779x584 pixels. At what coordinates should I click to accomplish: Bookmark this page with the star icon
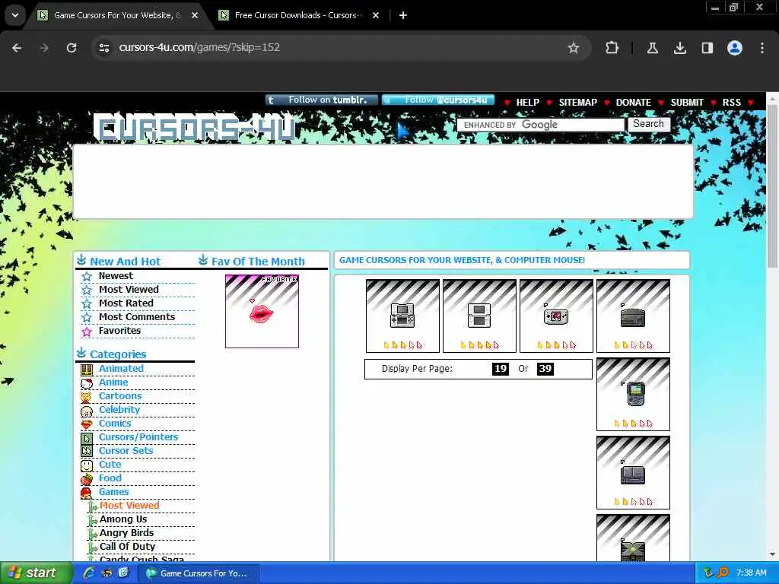[574, 48]
